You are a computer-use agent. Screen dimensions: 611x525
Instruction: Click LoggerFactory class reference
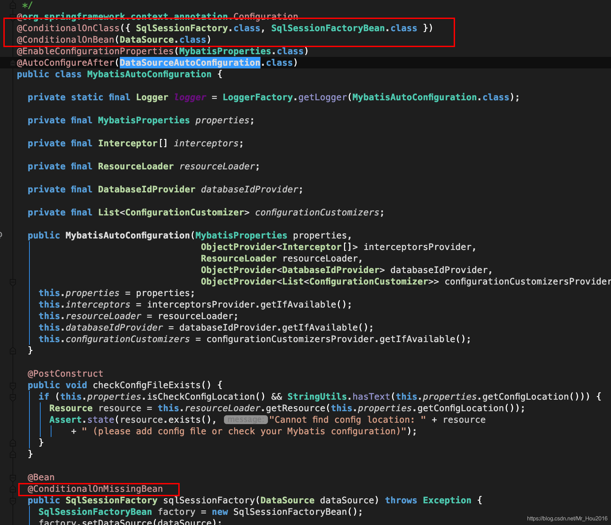point(258,97)
